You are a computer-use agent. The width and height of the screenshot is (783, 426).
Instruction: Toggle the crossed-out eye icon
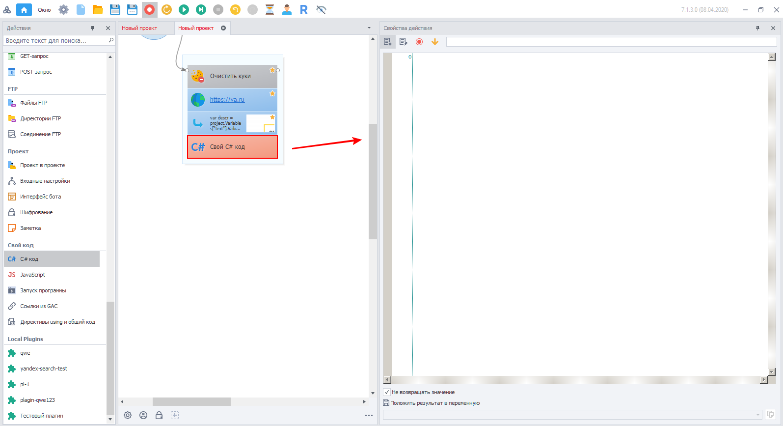[x=322, y=9]
